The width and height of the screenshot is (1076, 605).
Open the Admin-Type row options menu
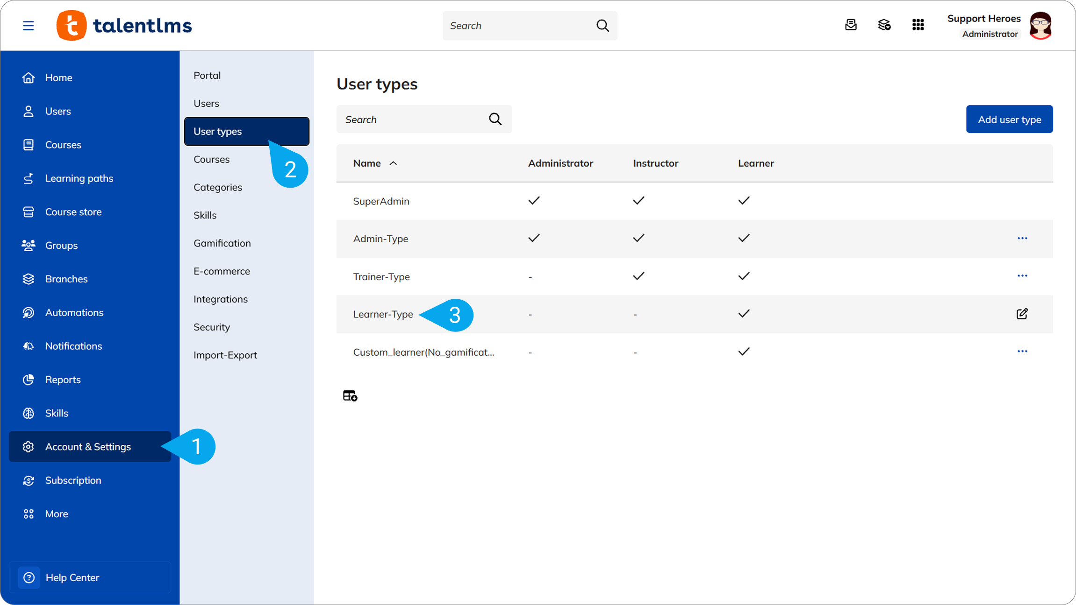[1022, 239]
